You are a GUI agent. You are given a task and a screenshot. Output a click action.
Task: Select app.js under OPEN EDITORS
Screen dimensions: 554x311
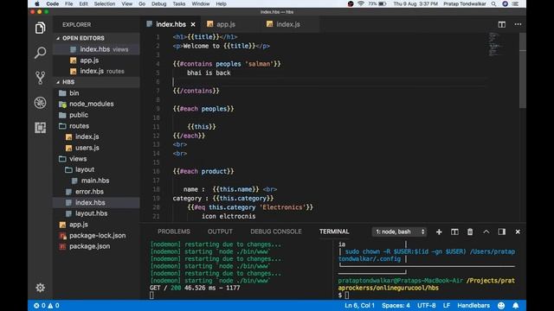coord(89,60)
